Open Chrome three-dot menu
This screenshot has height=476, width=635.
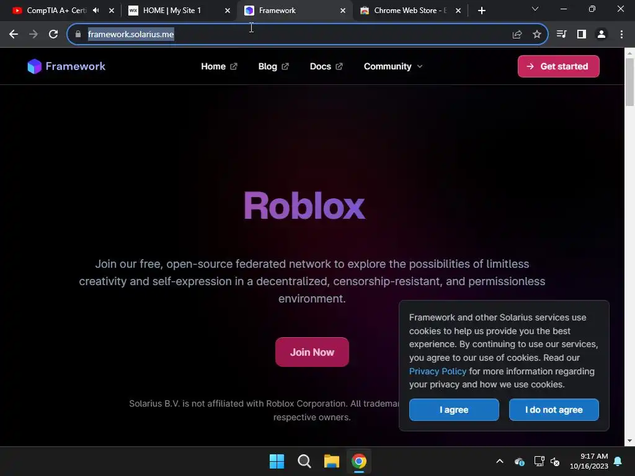pos(621,34)
